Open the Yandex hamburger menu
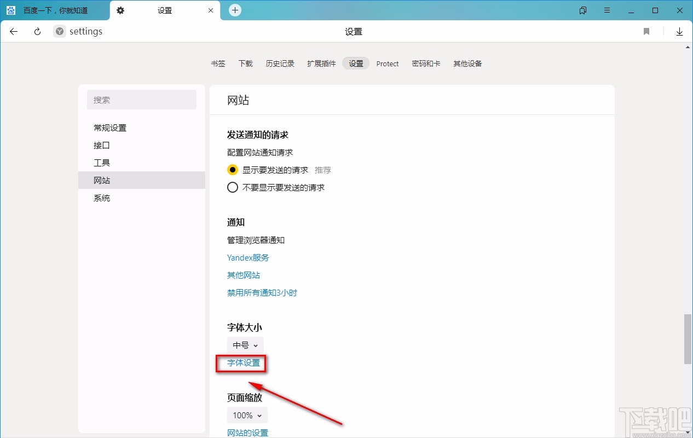 [607, 10]
